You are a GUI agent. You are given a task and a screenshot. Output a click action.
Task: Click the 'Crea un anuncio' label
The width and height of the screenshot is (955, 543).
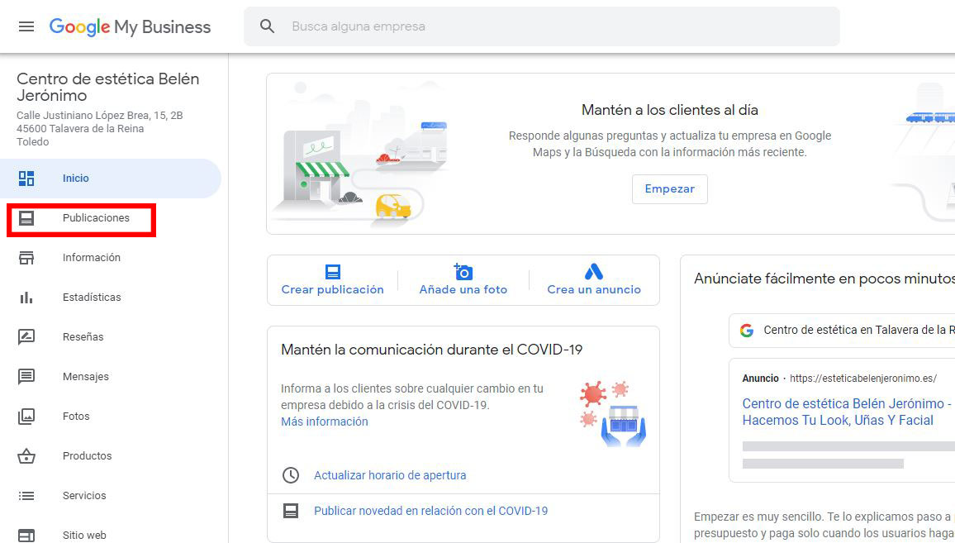pyautogui.click(x=594, y=289)
